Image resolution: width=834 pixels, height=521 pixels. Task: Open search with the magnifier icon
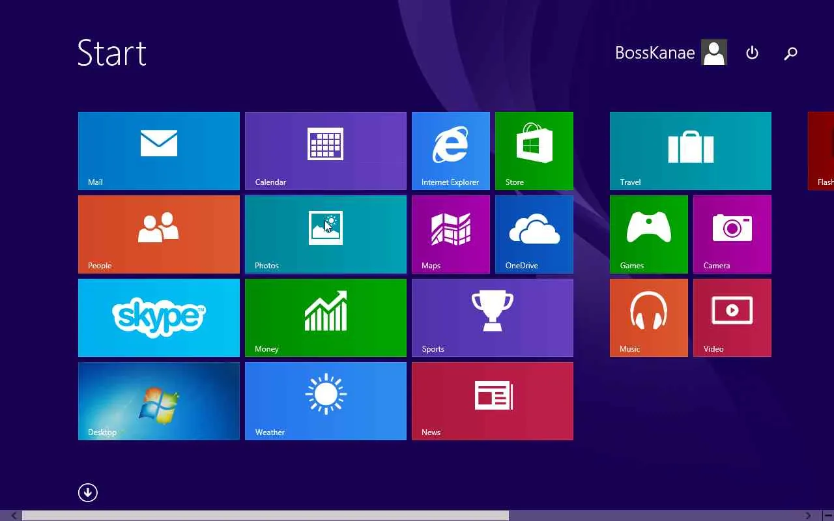click(790, 53)
